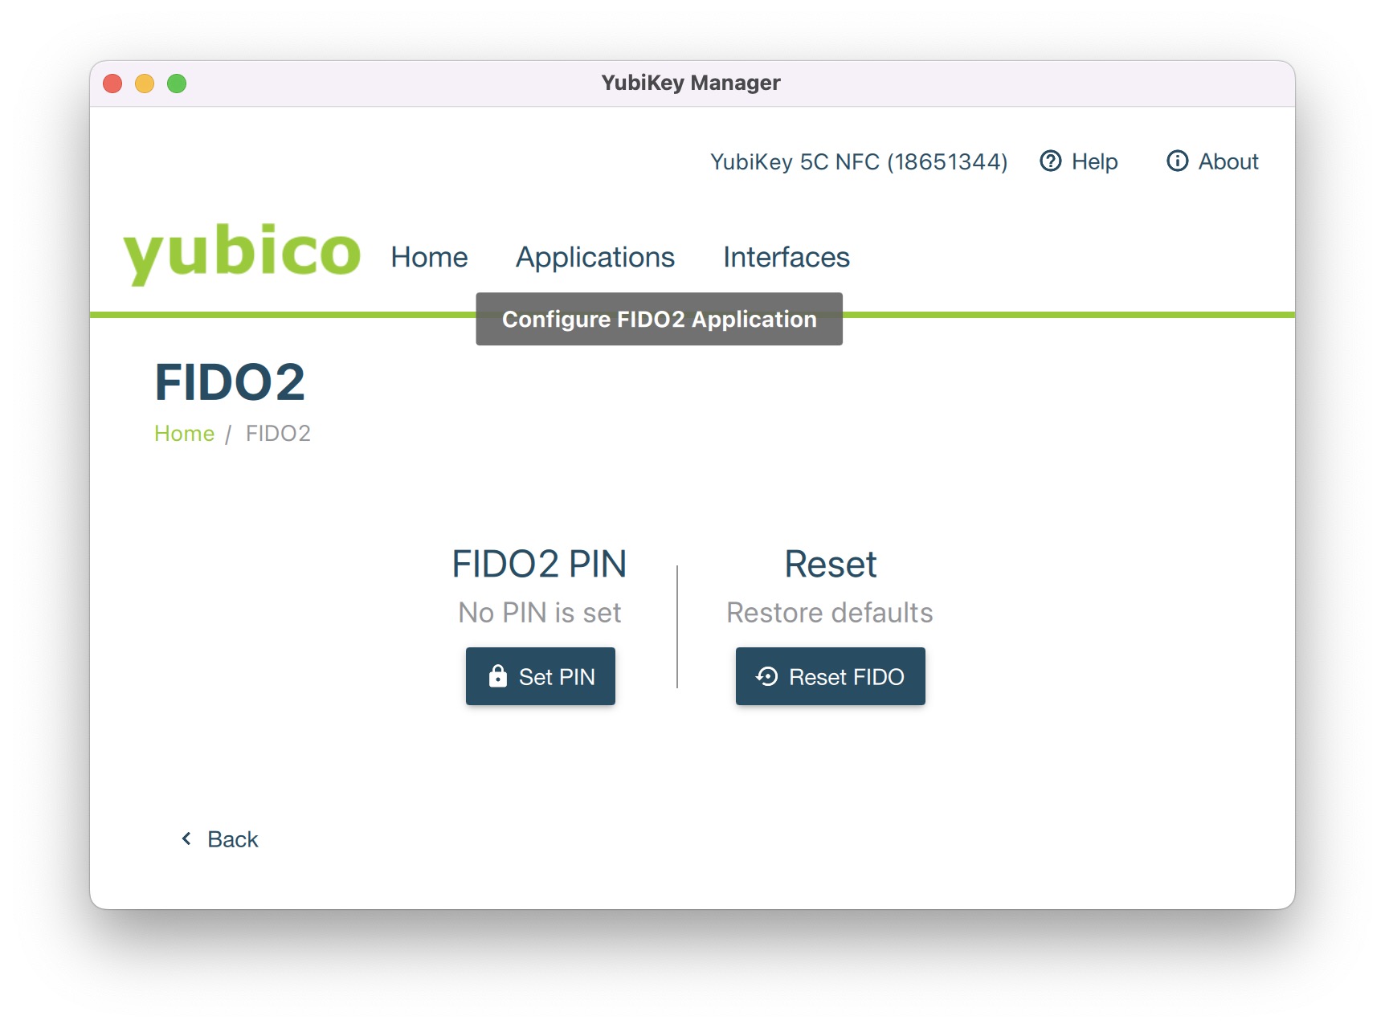Click the 'Configure FIDO2 Application' tooltip
Image resolution: width=1385 pixels, height=1028 pixels.
tap(660, 319)
